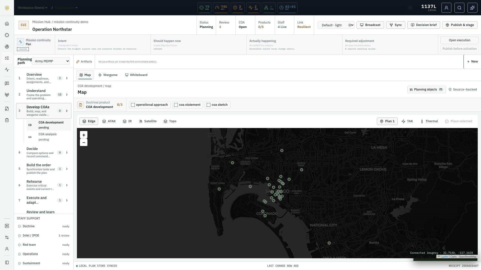
Task: Click the Broadcast button
Action: (x=370, y=25)
